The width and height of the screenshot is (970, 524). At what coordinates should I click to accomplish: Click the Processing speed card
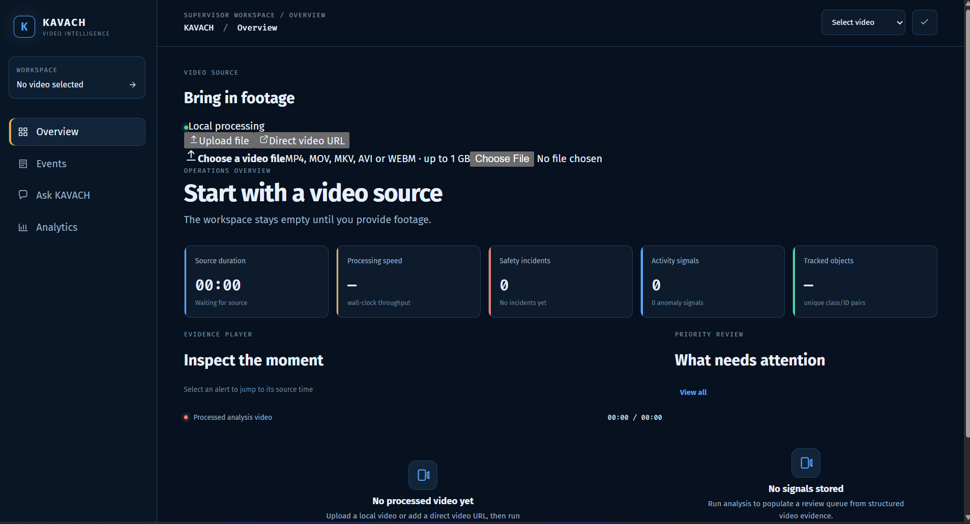click(408, 282)
